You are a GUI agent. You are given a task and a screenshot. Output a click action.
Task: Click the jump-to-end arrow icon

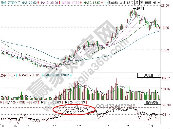click(x=154, y=3)
